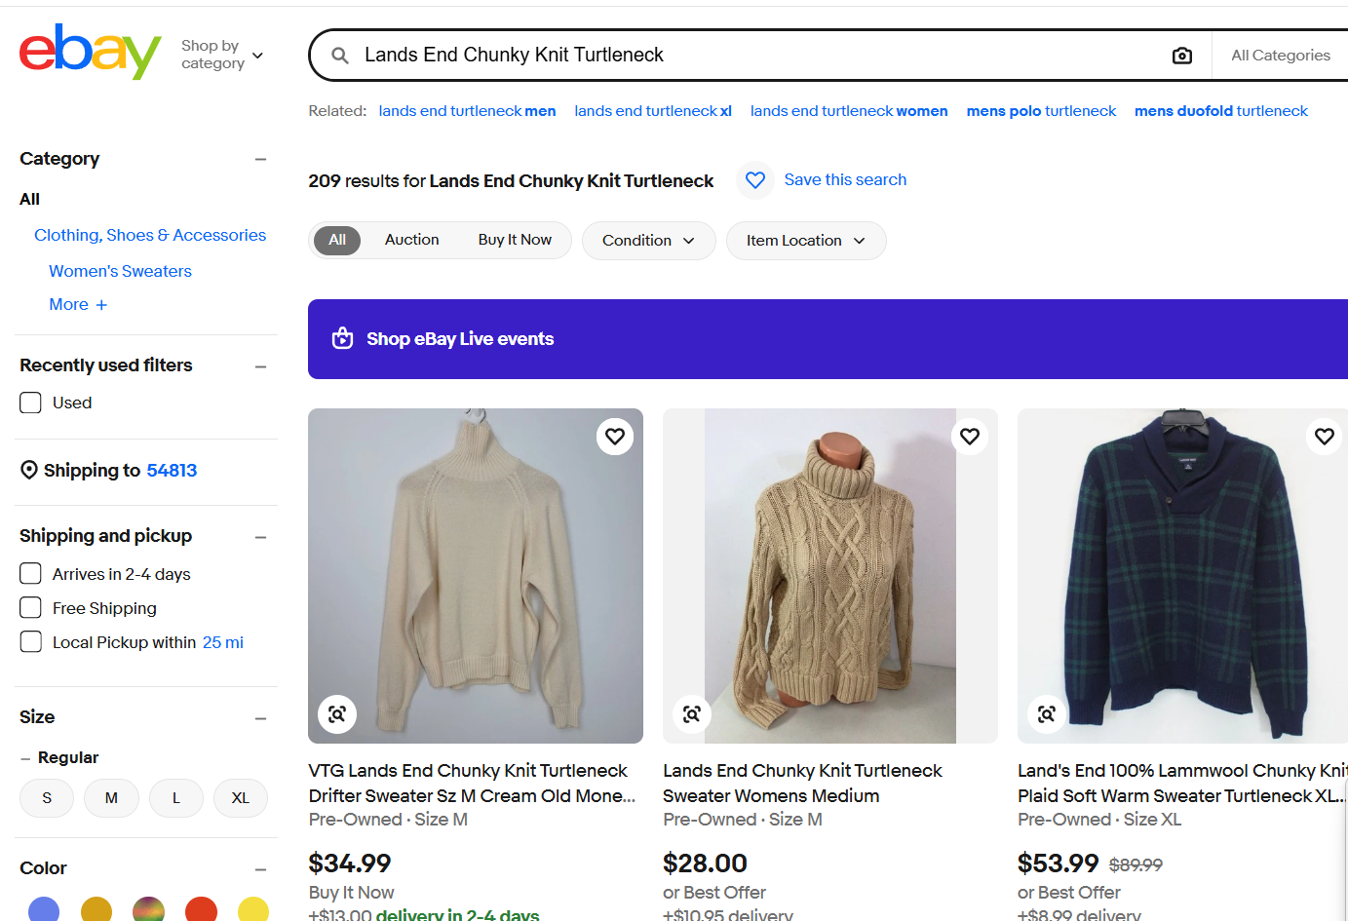Click the eBay logo
1348x921 pixels.
point(90,52)
